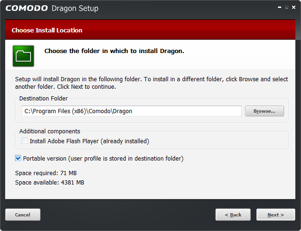Click the COMODO logo in title bar
Image resolution: width=301 pixels, height=231 pixels.
[27, 8]
